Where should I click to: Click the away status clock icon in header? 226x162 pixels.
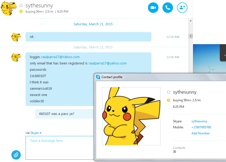tap(21, 11)
